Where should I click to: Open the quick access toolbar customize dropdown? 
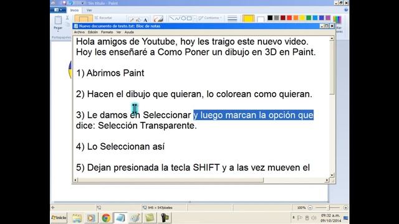[x=83, y=3]
